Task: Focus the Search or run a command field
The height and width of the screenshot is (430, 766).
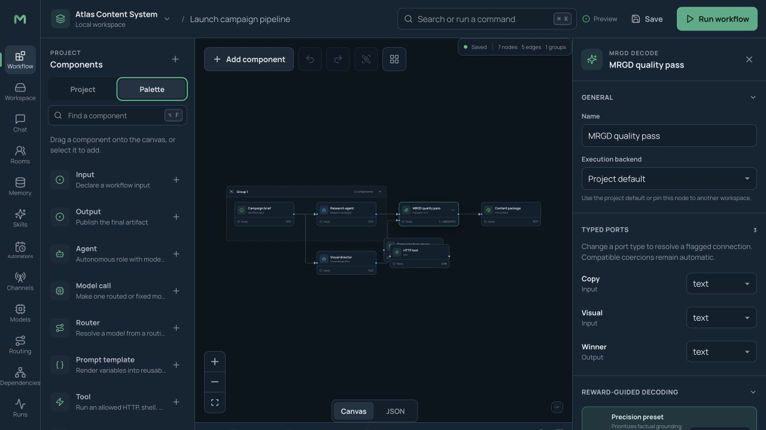Action: (x=487, y=19)
